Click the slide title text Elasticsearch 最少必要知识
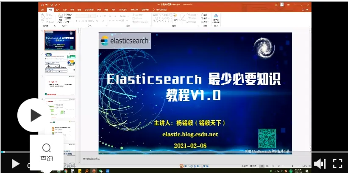This screenshot has width=348, height=173. pos(194,79)
